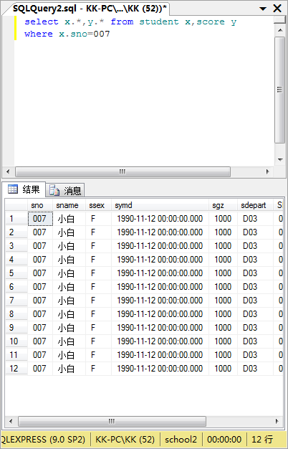Click the results grid icon on 结果 tab
This screenshot has height=449, width=288.
pos(13,189)
